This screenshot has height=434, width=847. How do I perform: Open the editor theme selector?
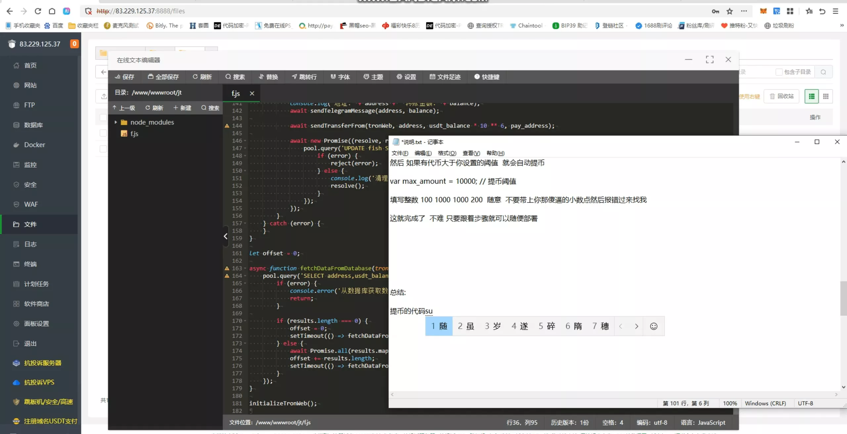tap(372, 77)
